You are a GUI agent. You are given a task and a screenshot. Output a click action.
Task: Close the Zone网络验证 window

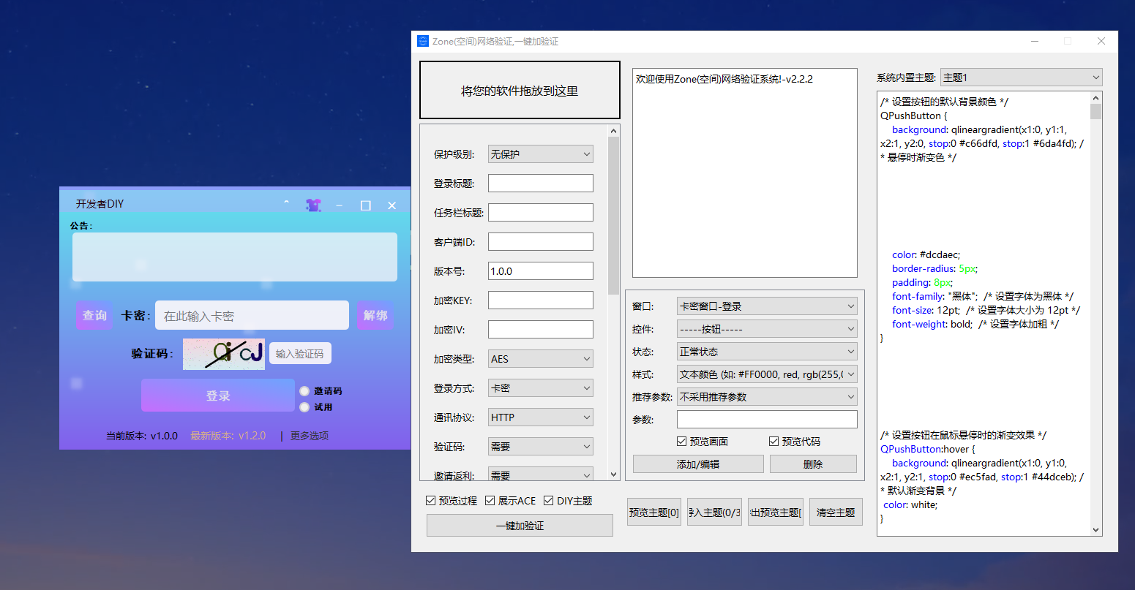1101,42
